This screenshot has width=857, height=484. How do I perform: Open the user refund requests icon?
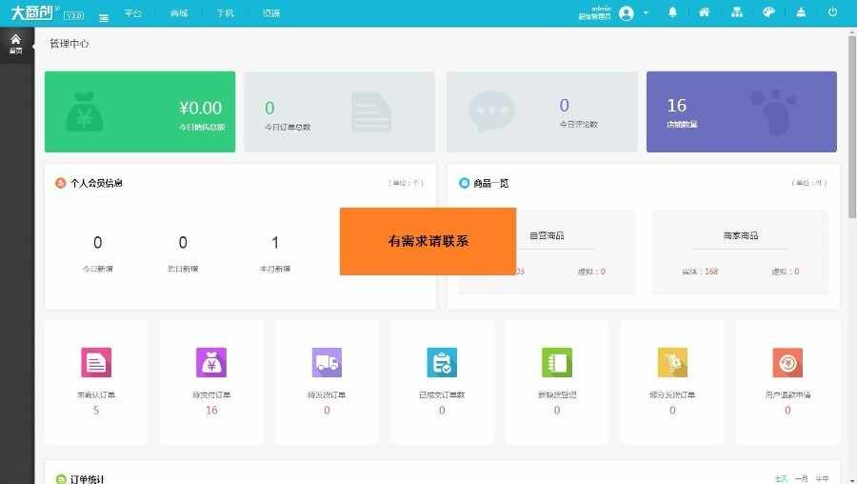(x=787, y=363)
